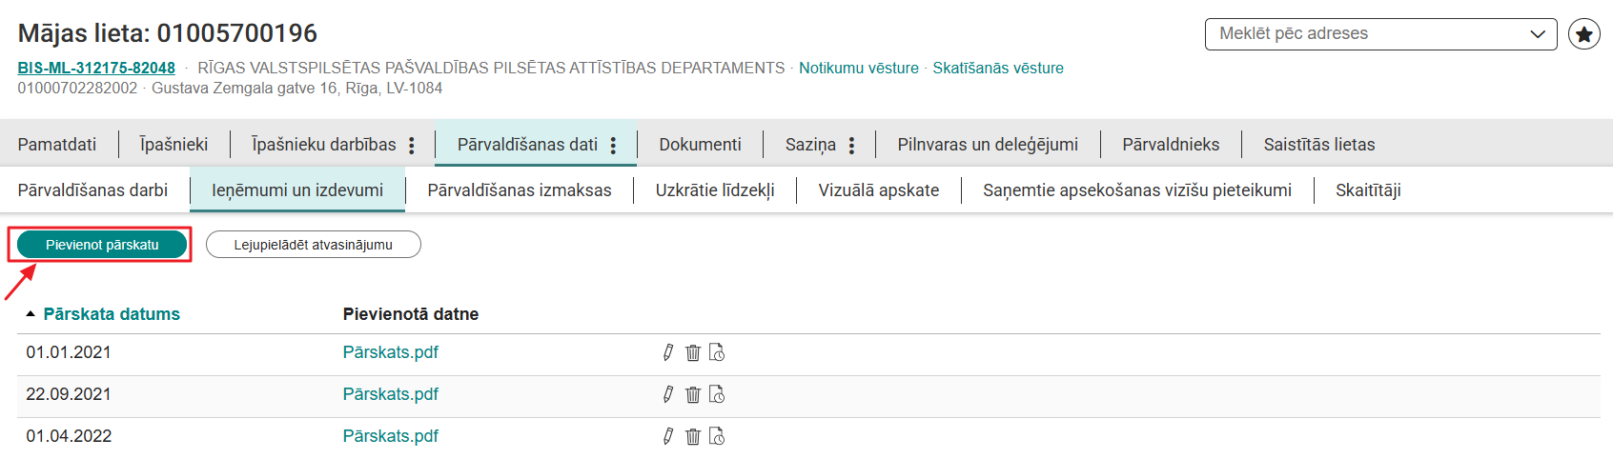The width and height of the screenshot is (1613, 459).
Task: Open Saņemtie apsekošanas vizīšu pieteikumi subtab
Action: click(1137, 190)
